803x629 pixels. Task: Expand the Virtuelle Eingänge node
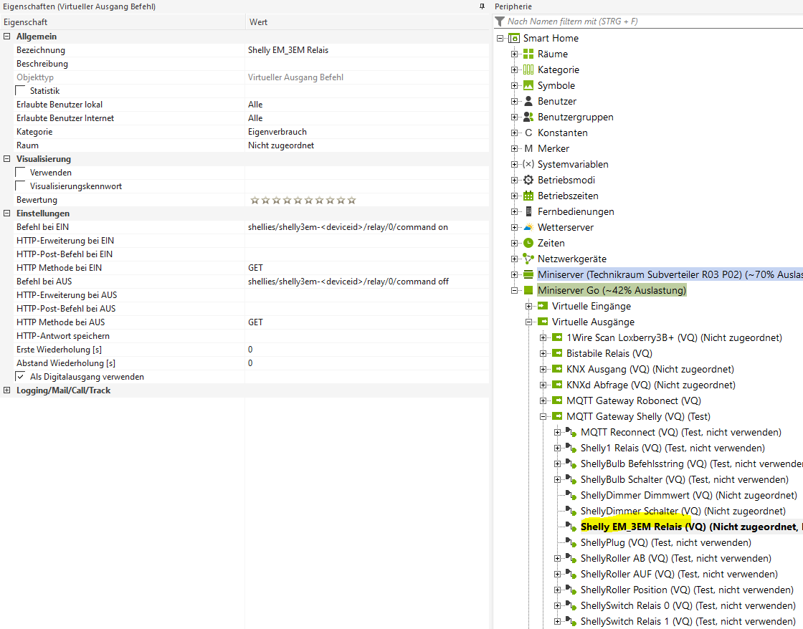528,306
